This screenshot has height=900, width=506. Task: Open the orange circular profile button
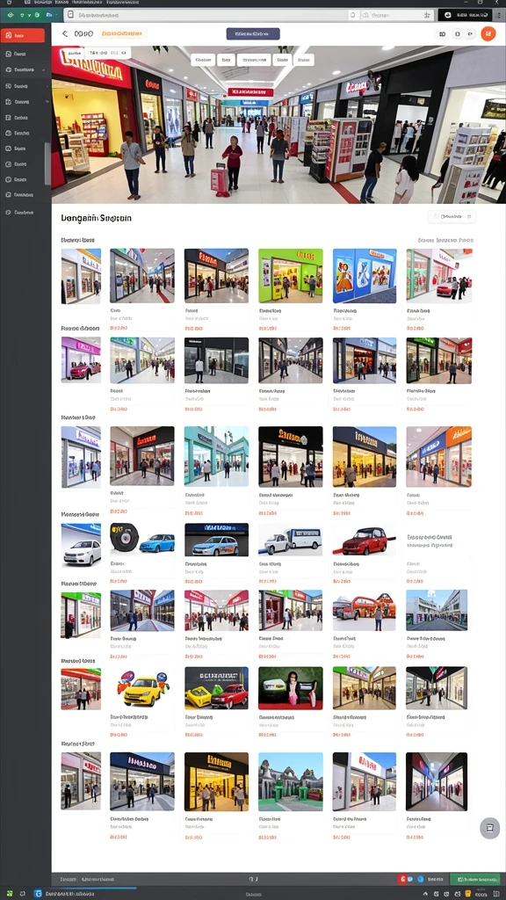pos(488,34)
